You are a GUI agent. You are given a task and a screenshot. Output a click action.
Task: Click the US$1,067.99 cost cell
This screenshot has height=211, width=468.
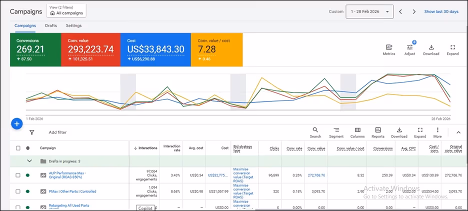(219, 191)
